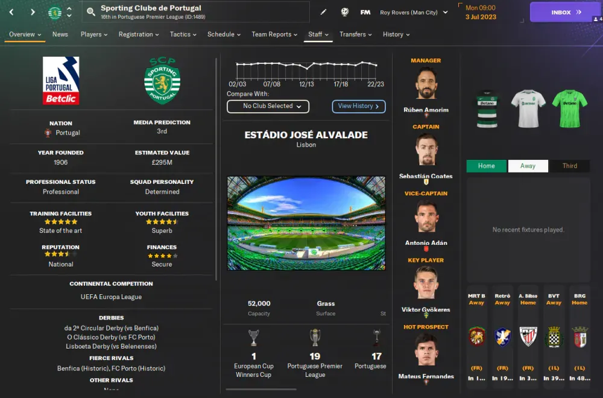
Task: Click the 52,000 capacity value
Action: point(259,303)
